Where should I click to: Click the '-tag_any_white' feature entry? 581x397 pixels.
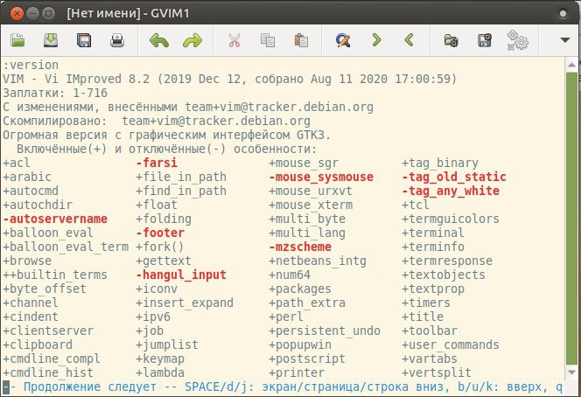[x=451, y=191]
